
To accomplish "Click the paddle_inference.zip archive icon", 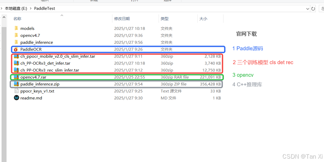I will [16, 84].
